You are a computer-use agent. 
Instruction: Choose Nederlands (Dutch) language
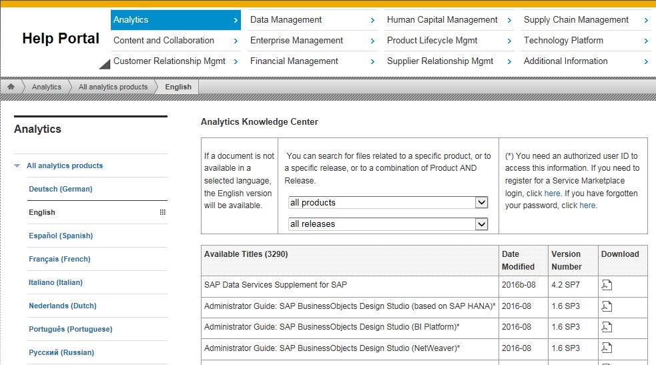[x=63, y=306]
